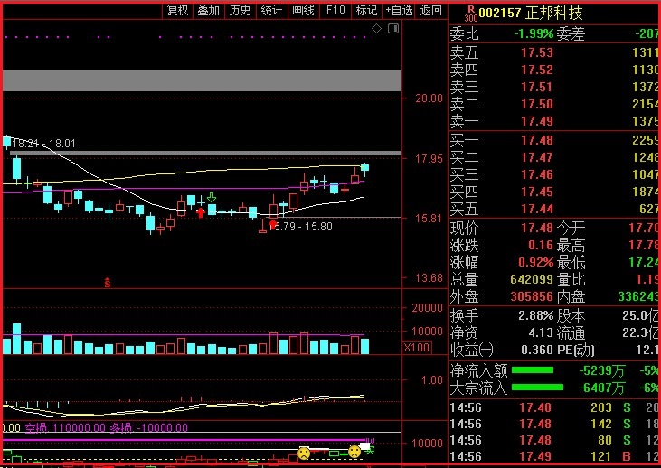Viewport: 661px width, 468px height.
Task: Click the rightmost sad face emoji marker
Action: pos(355,452)
